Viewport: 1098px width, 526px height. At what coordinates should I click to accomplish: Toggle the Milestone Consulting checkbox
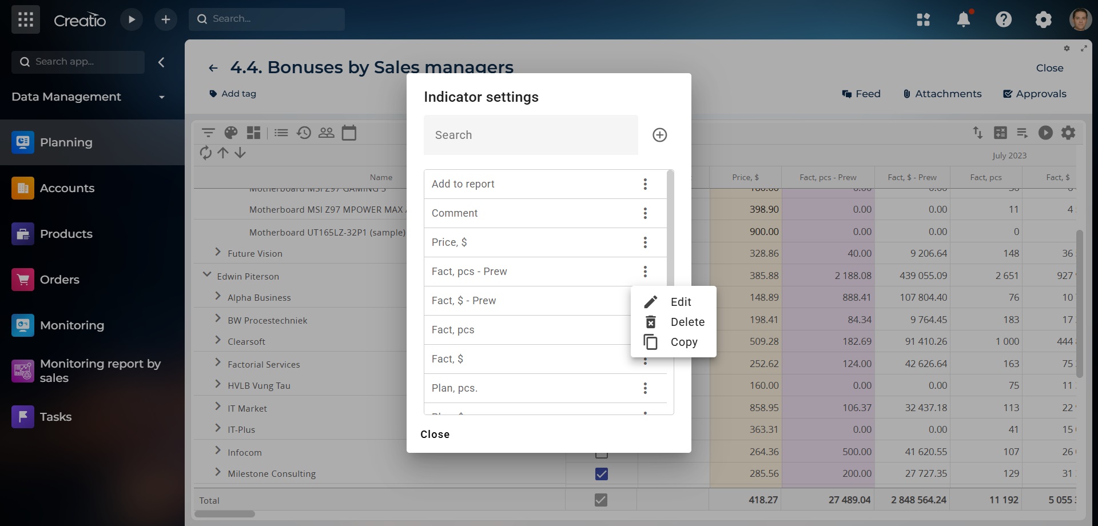[601, 474]
